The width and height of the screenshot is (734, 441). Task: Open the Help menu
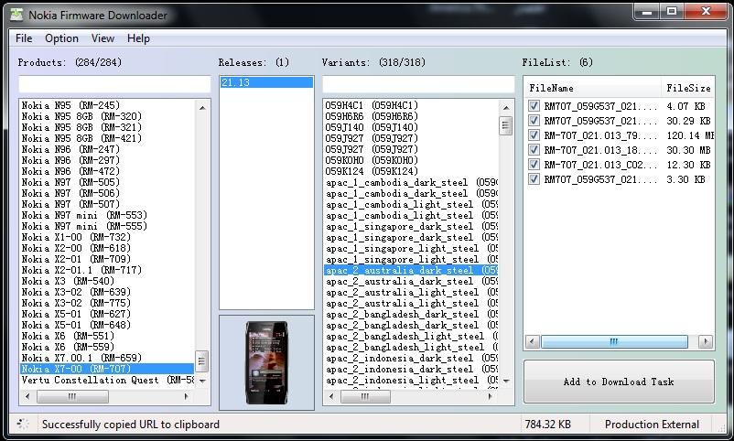tap(138, 38)
